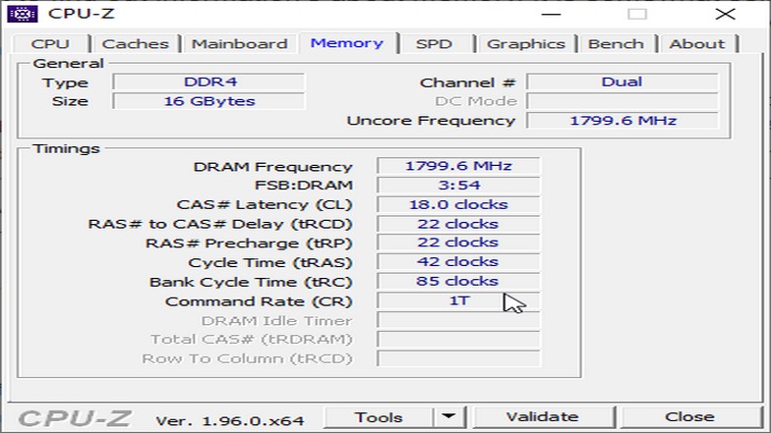Click the FSB:DRAM 3:54 ratio value

pos(458,185)
